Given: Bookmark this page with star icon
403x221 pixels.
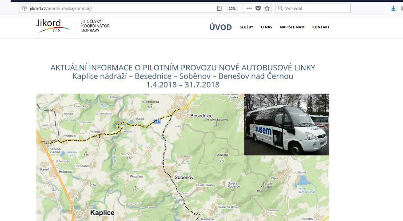Looking at the screenshot, I should pos(267,8).
